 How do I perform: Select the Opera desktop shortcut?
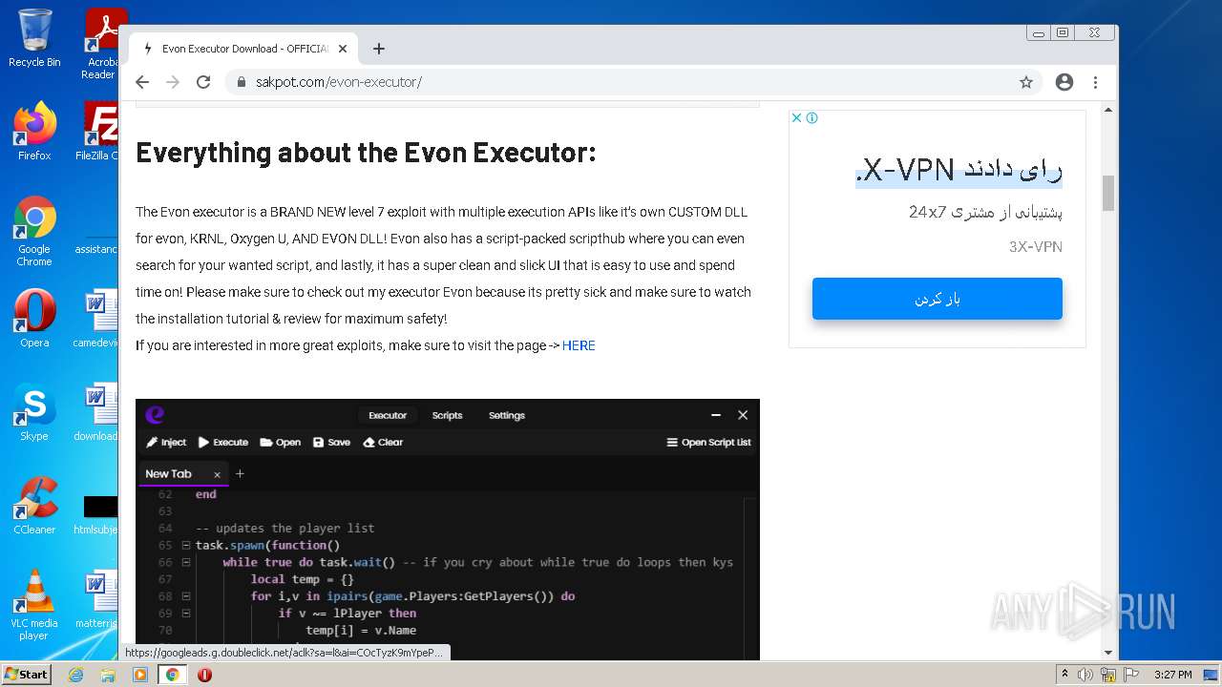(x=34, y=318)
